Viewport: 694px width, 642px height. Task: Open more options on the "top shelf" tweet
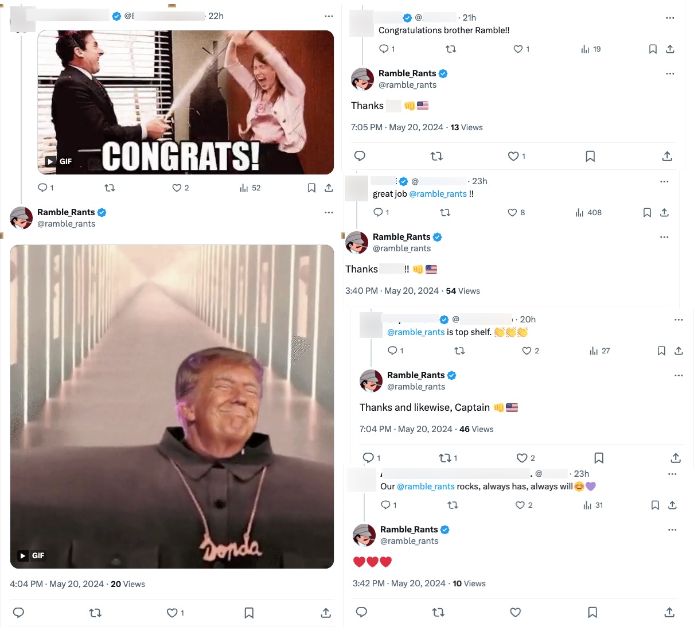(679, 320)
